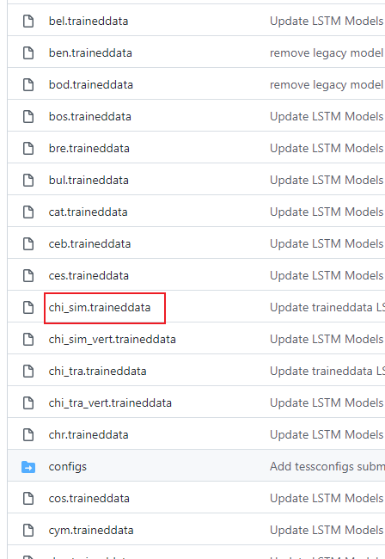Click the file icon next to ben.traineddata
This screenshot has width=385, height=559.
point(28,52)
